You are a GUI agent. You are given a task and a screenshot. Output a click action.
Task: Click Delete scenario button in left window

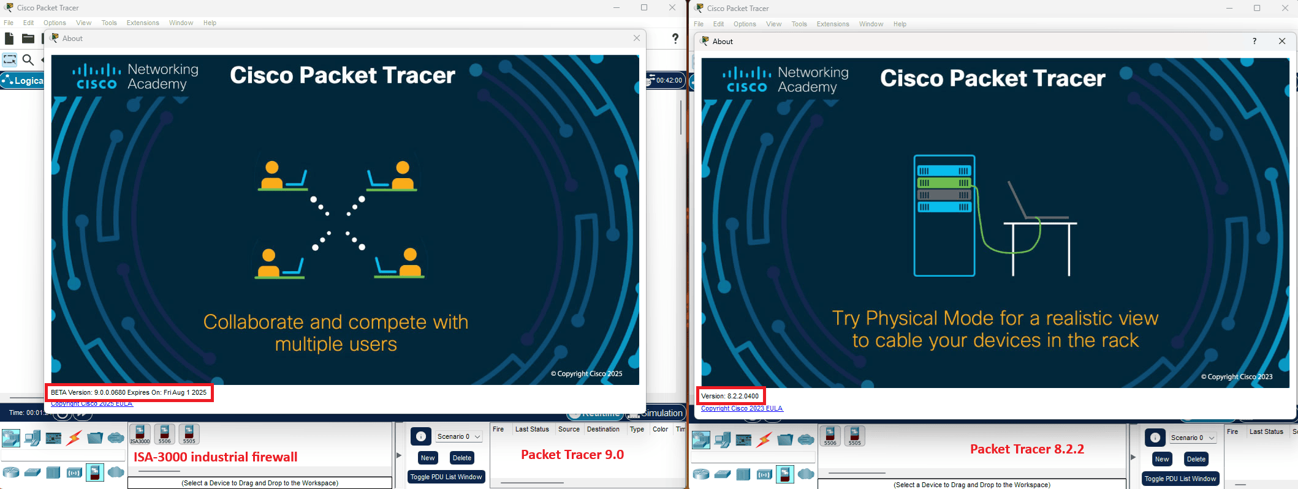coord(462,458)
